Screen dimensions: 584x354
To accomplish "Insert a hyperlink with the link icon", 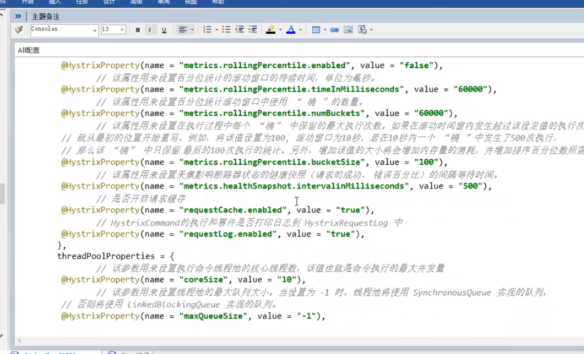I will [x=334, y=30].
